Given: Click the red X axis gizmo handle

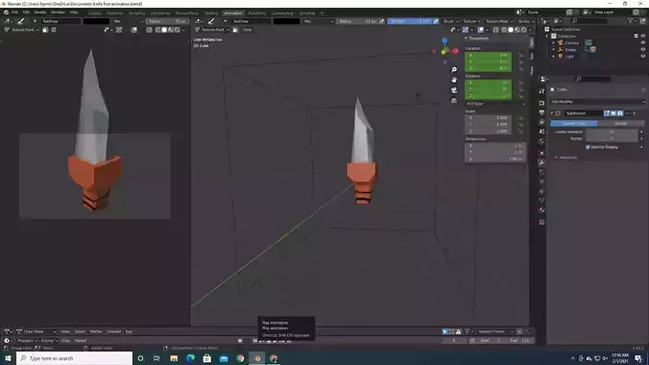Looking at the screenshot, I should 456,51.
